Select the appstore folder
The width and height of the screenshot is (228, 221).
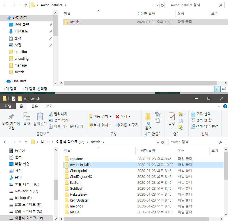(x=76, y=159)
